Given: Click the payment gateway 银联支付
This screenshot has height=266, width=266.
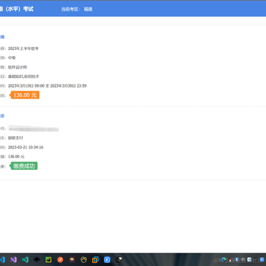Looking at the screenshot, I should [x=16, y=138].
